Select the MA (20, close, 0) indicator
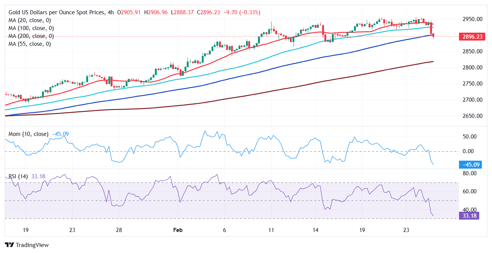The image size is (492, 253). coord(30,20)
